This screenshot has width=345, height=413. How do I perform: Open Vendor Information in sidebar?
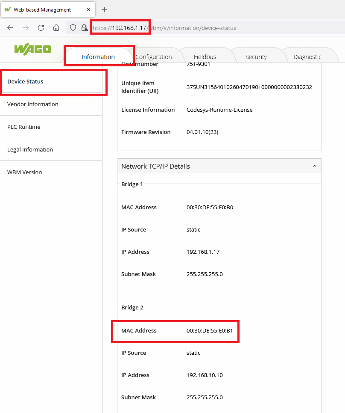point(33,104)
